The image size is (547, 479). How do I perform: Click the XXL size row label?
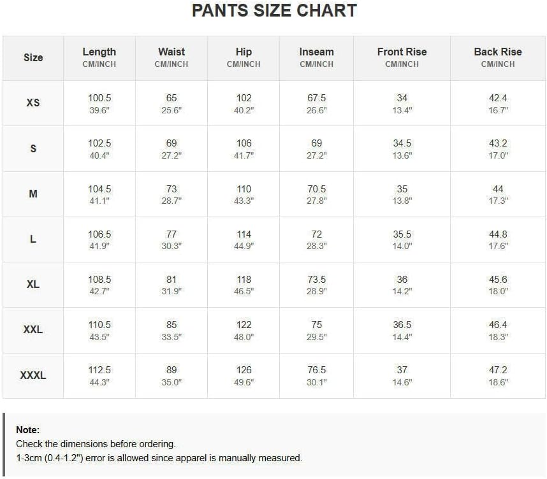point(33,329)
